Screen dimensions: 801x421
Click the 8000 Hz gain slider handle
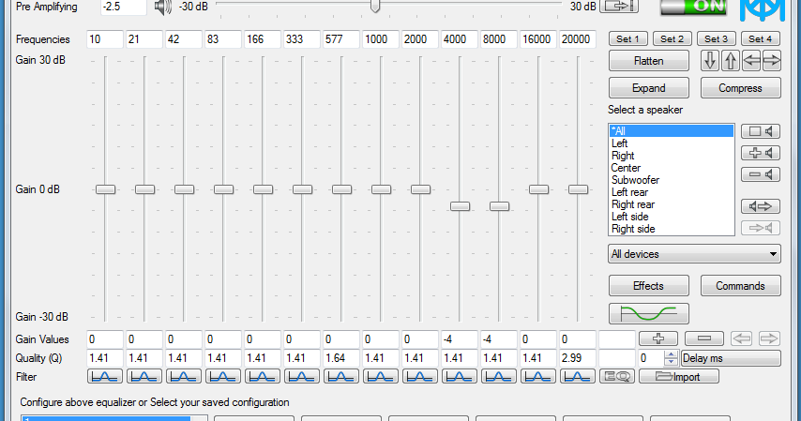point(499,206)
